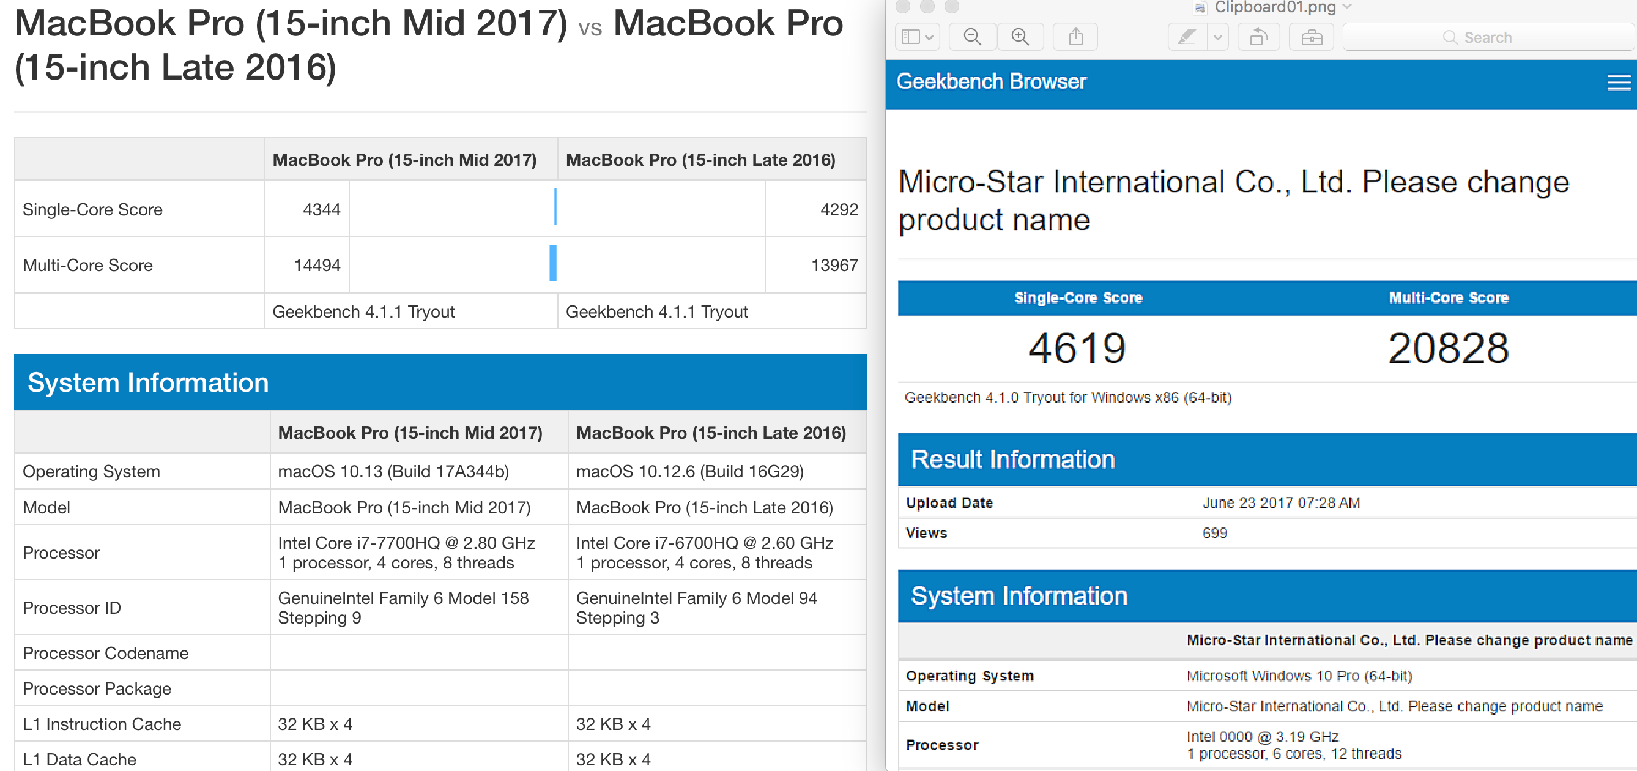
Task: Rotate the image left with rotate icon
Action: [1258, 37]
